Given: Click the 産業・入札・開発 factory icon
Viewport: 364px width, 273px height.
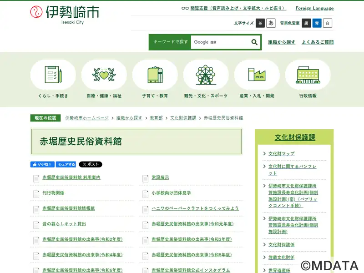Looking at the screenshot, I should 257,75.
